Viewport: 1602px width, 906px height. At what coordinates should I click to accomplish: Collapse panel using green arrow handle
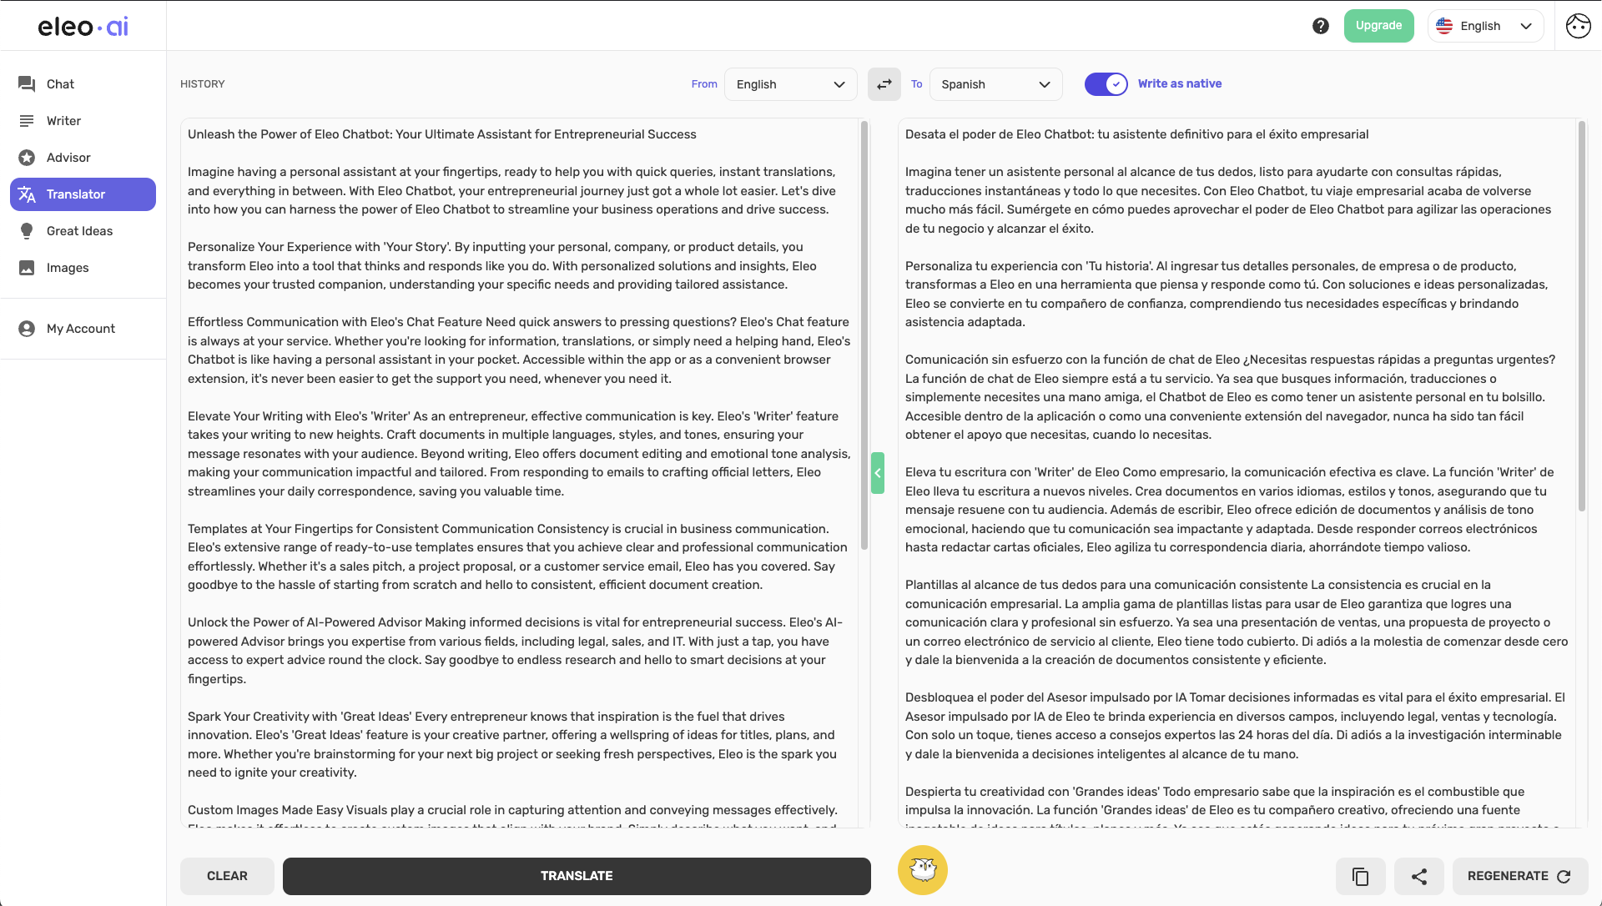click(877, 473)
